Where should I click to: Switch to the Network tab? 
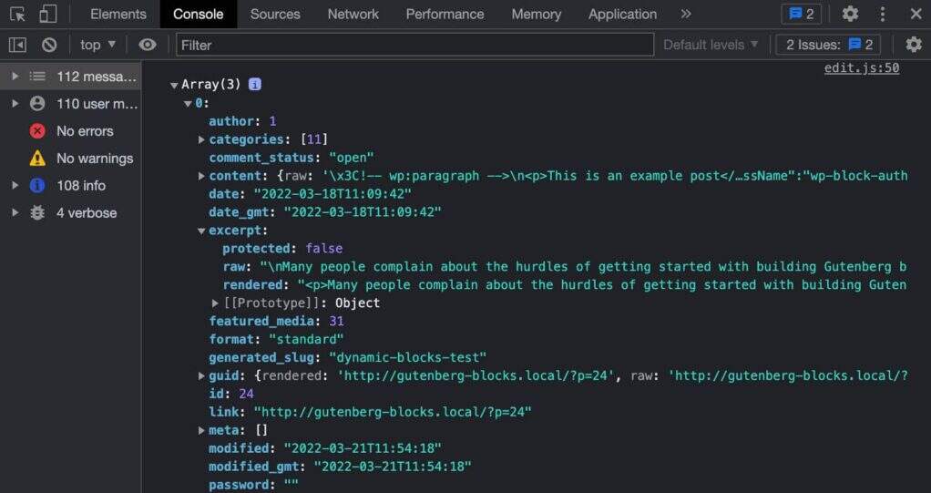click(353, 14)
